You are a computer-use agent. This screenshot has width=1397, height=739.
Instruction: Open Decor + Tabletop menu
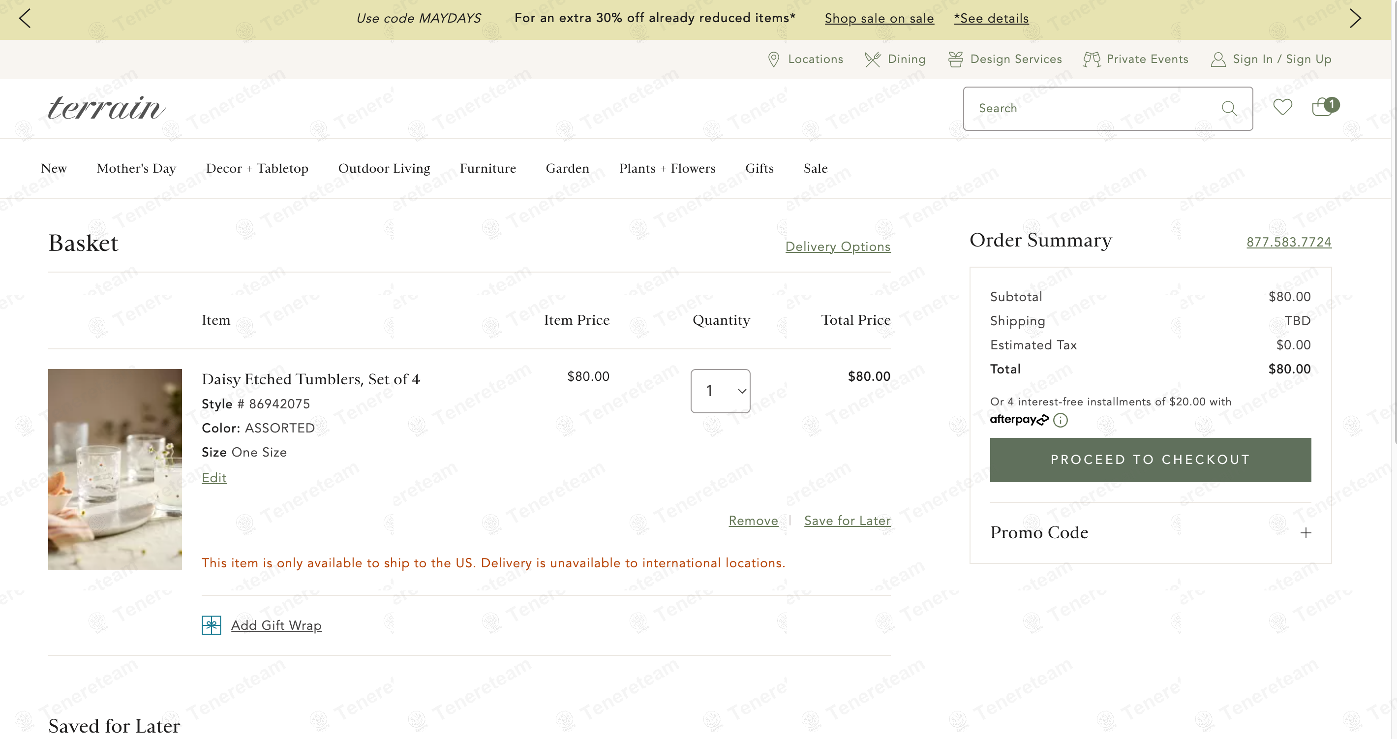(x=257, y=169)
